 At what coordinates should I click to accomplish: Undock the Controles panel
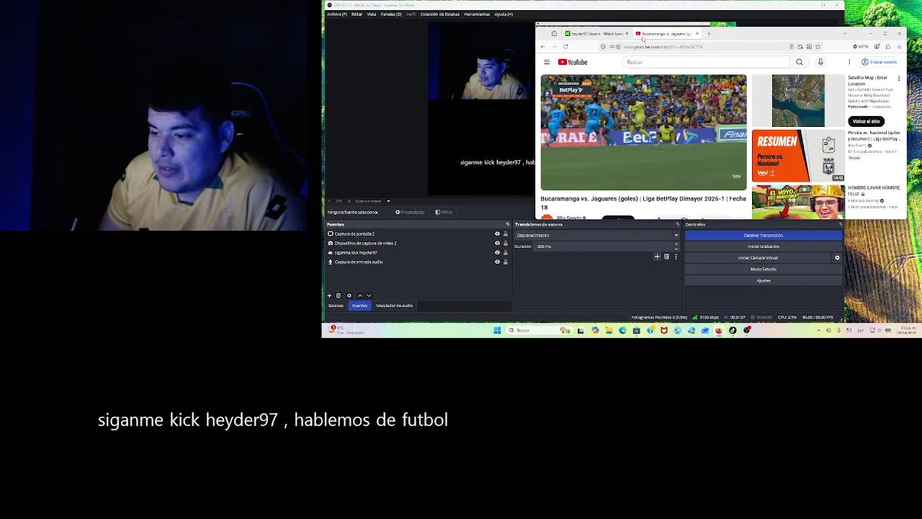pos(839,224)
